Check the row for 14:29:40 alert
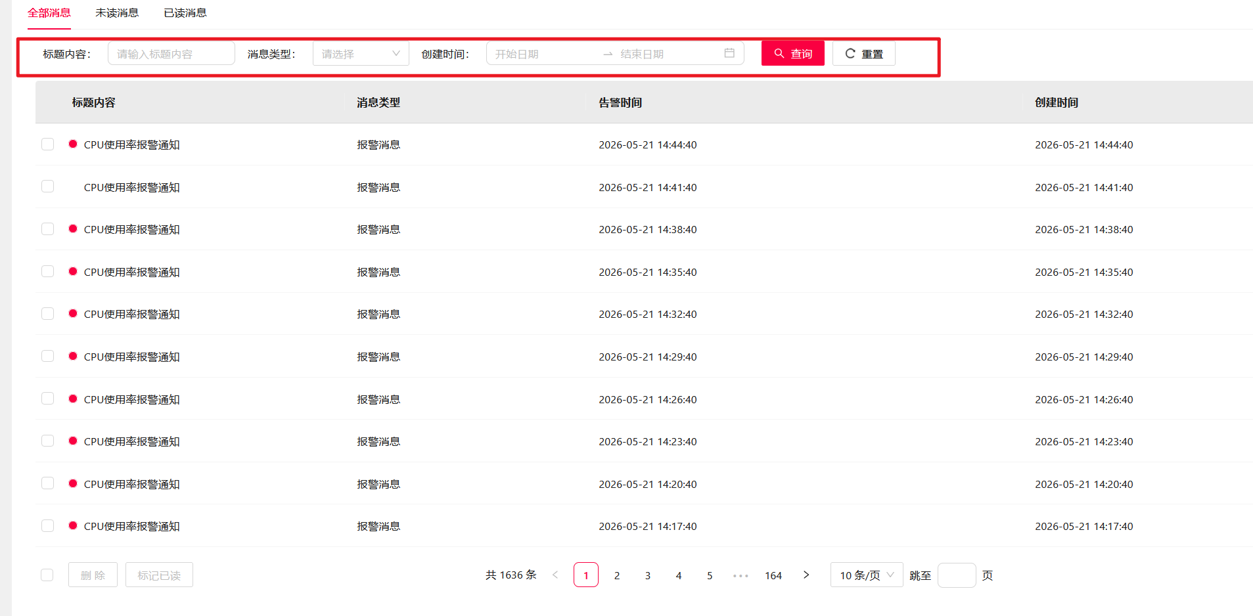Screen dimensions: 1253x616 pos(47,356)
